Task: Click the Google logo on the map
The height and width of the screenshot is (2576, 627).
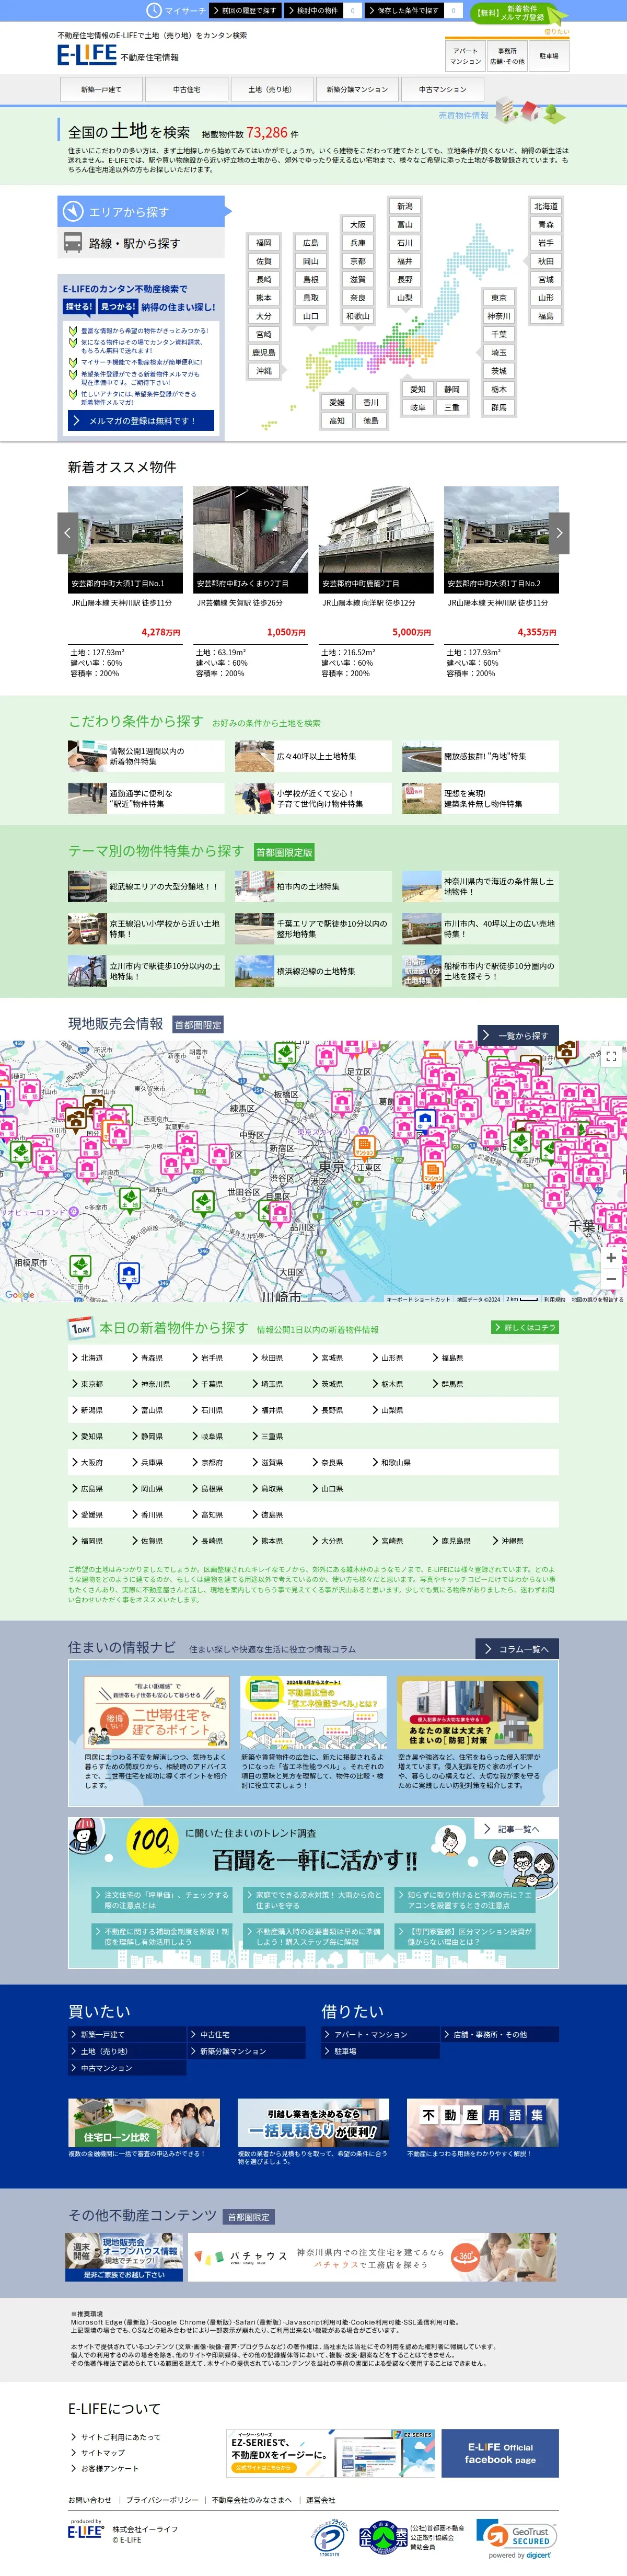Action: (x=20, y=1295)
